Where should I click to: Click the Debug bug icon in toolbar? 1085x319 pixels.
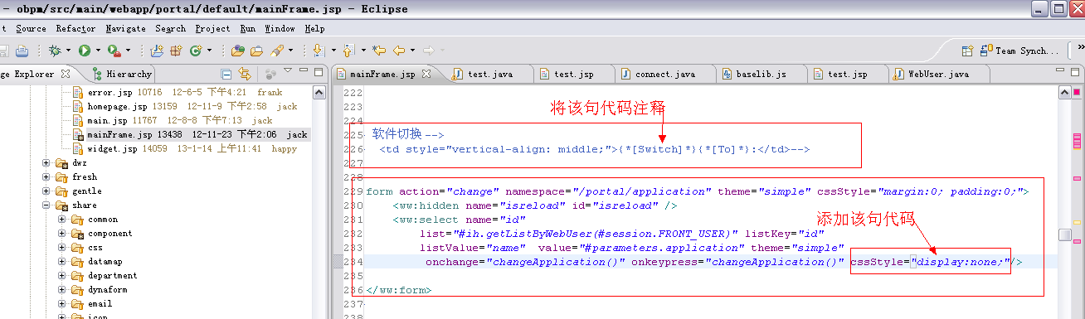pos(55,51)
